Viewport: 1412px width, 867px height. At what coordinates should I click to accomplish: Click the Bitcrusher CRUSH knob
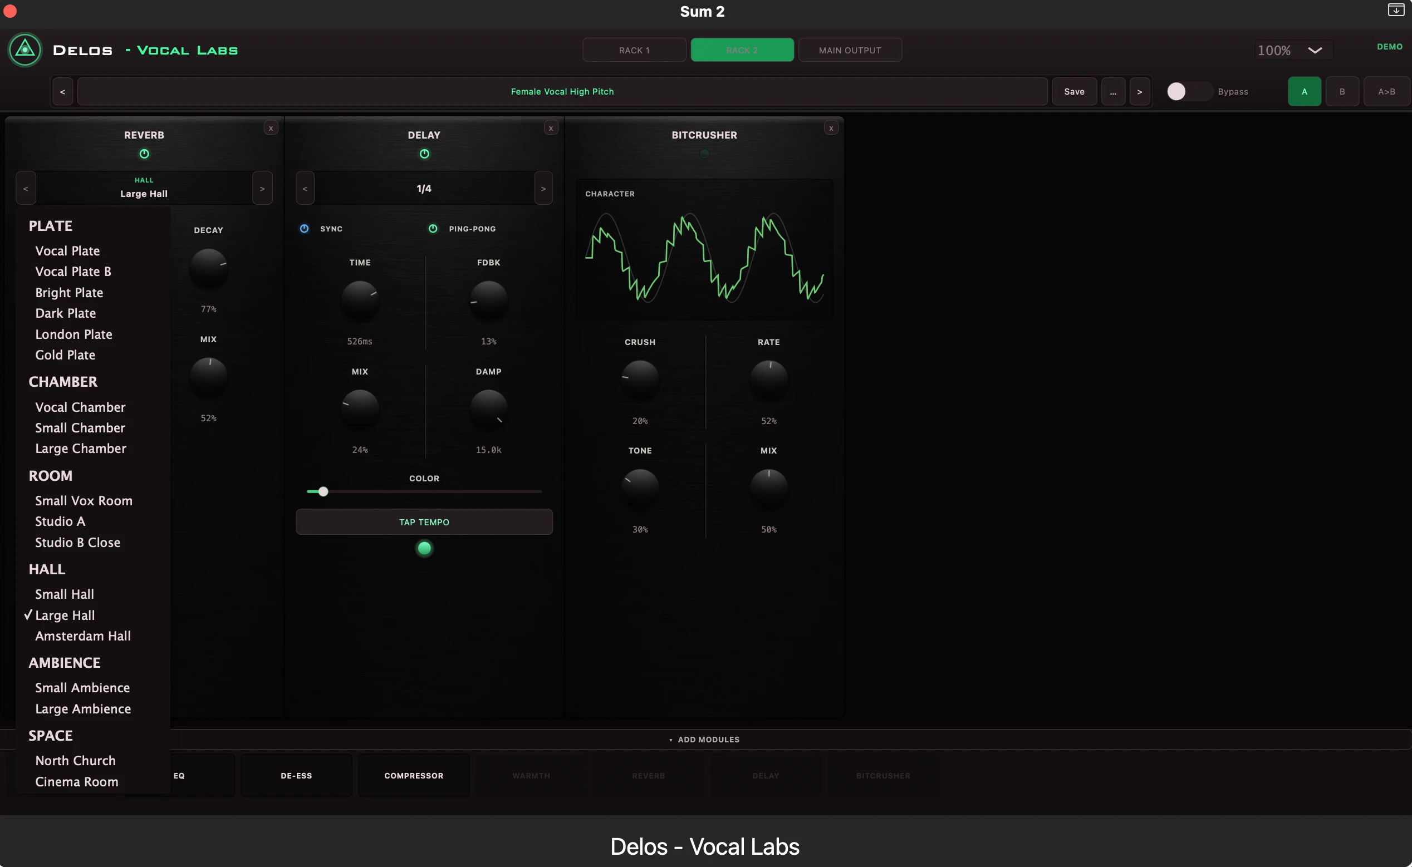(640, 380)
